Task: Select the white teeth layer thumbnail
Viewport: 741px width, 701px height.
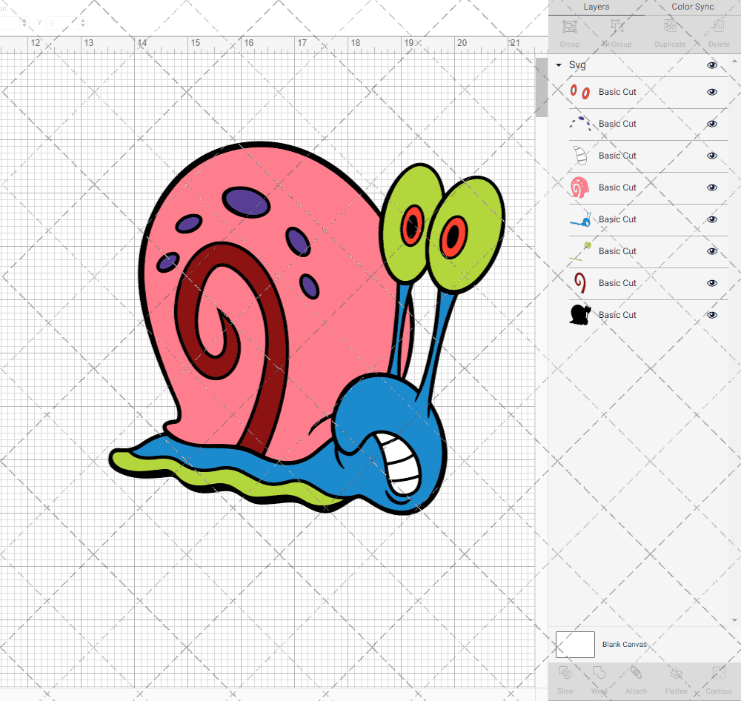Action: tap(580, 156)
